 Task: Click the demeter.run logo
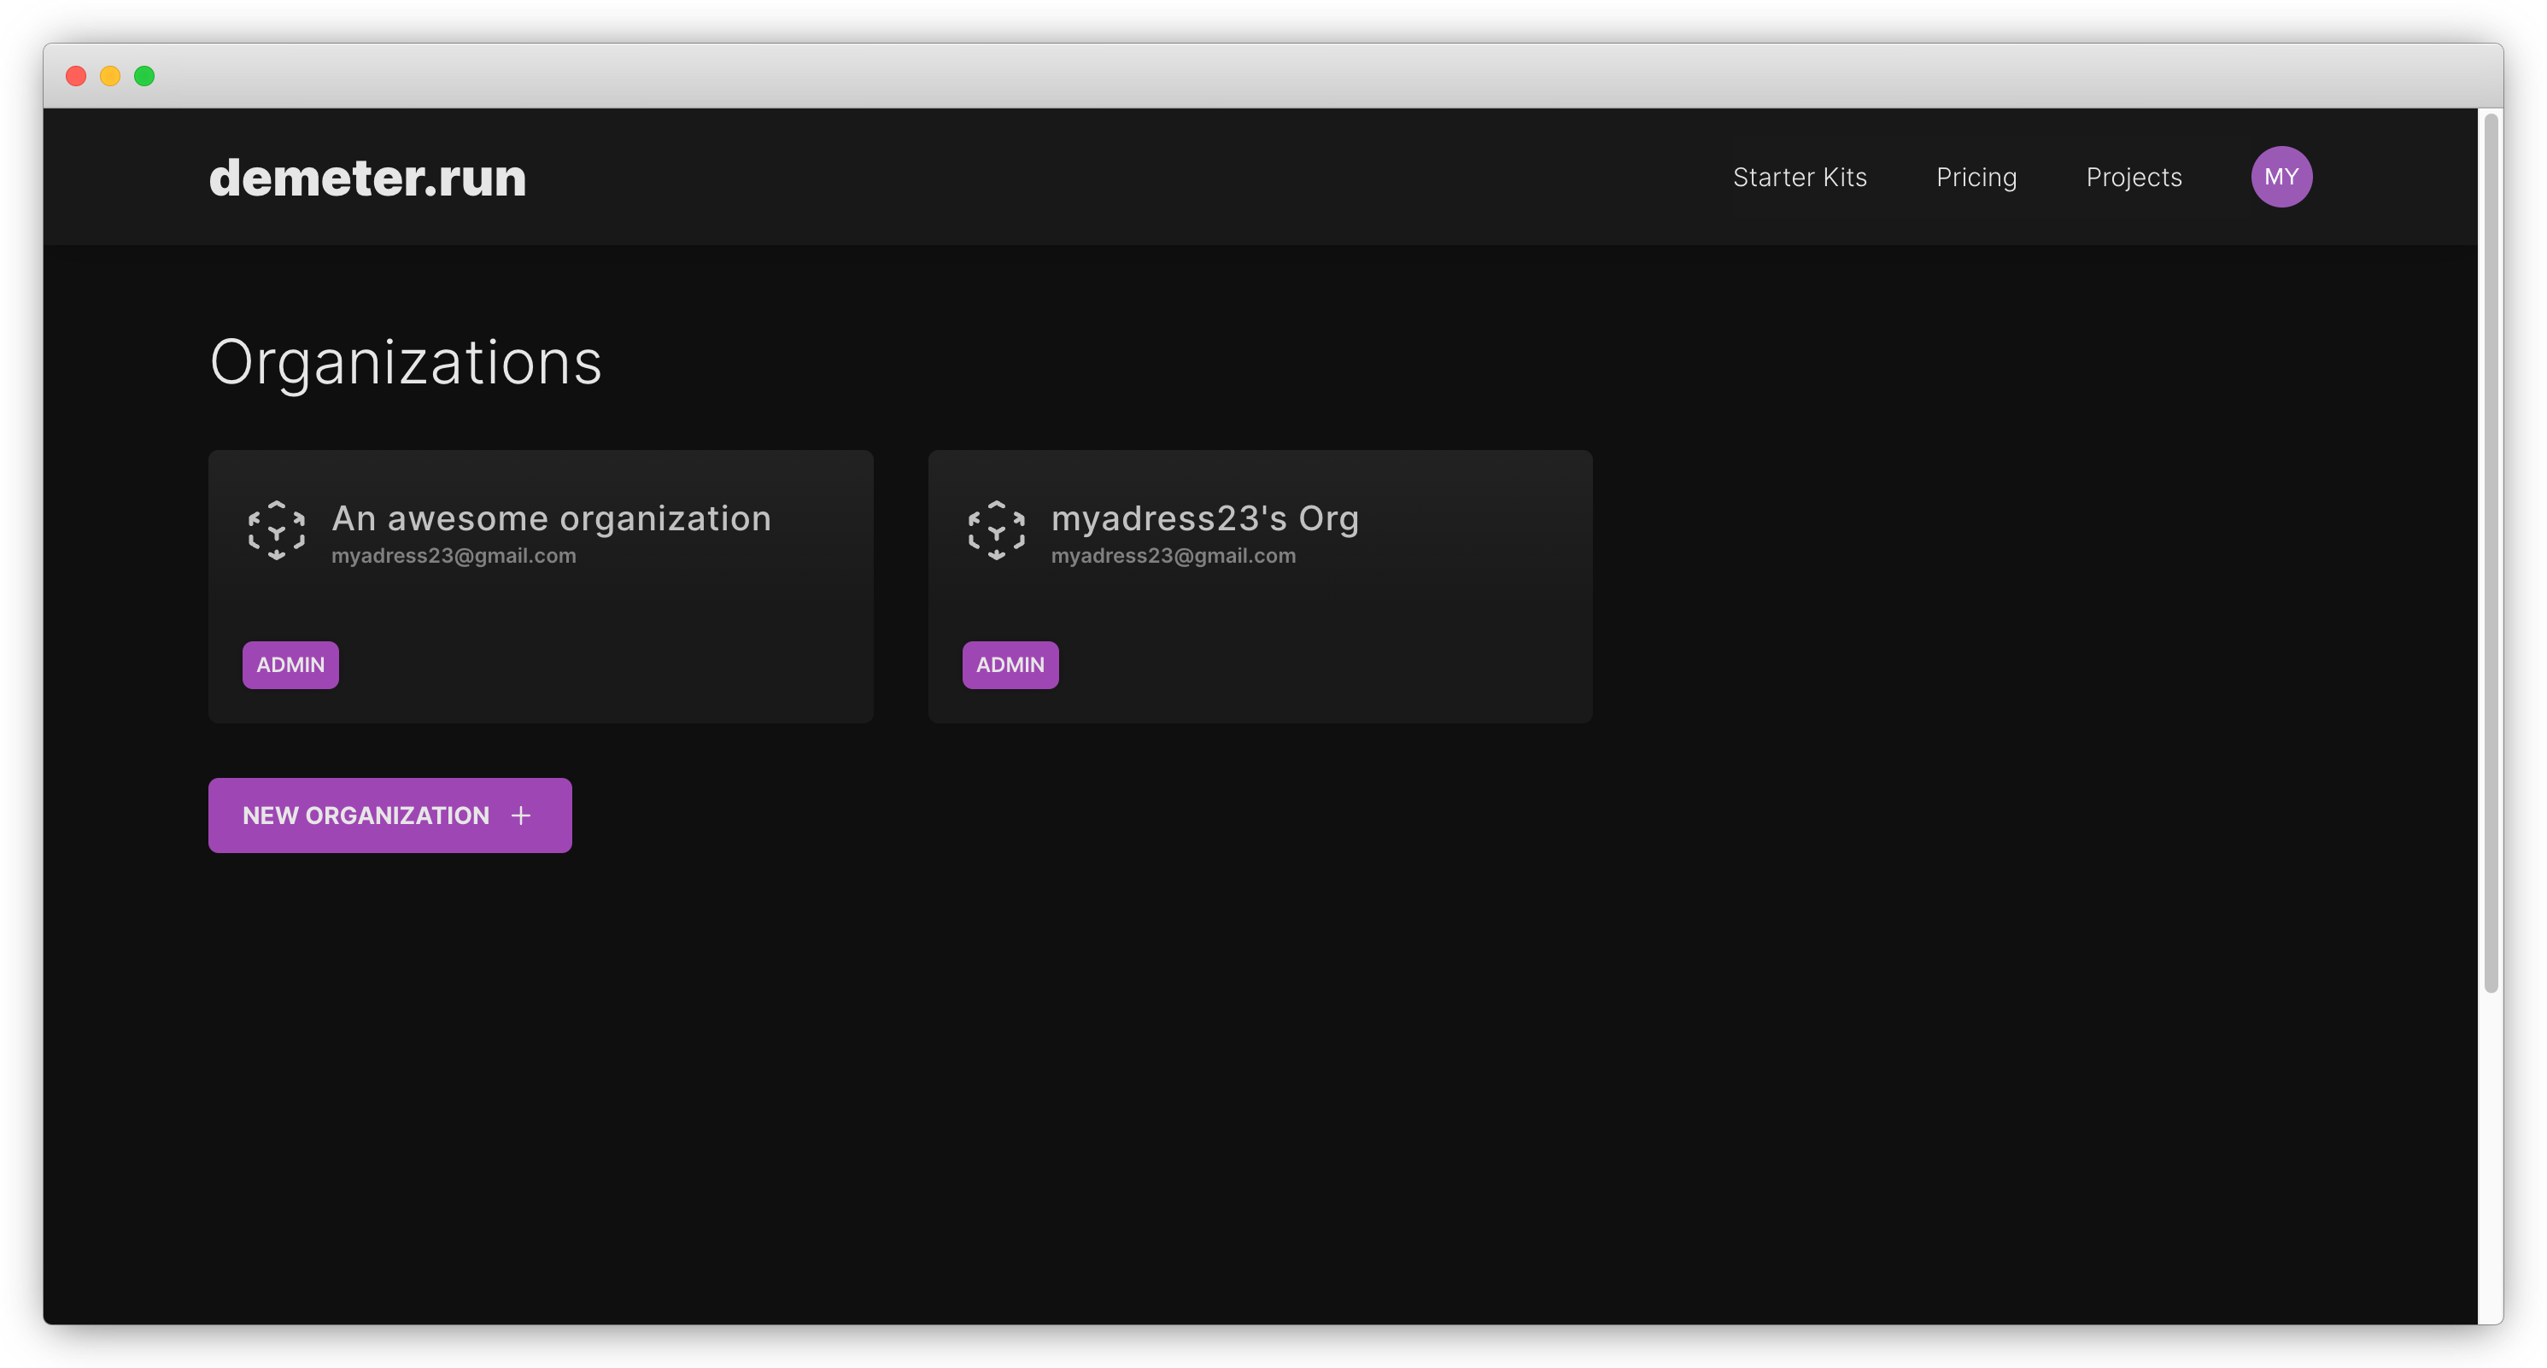pos(366,178)
